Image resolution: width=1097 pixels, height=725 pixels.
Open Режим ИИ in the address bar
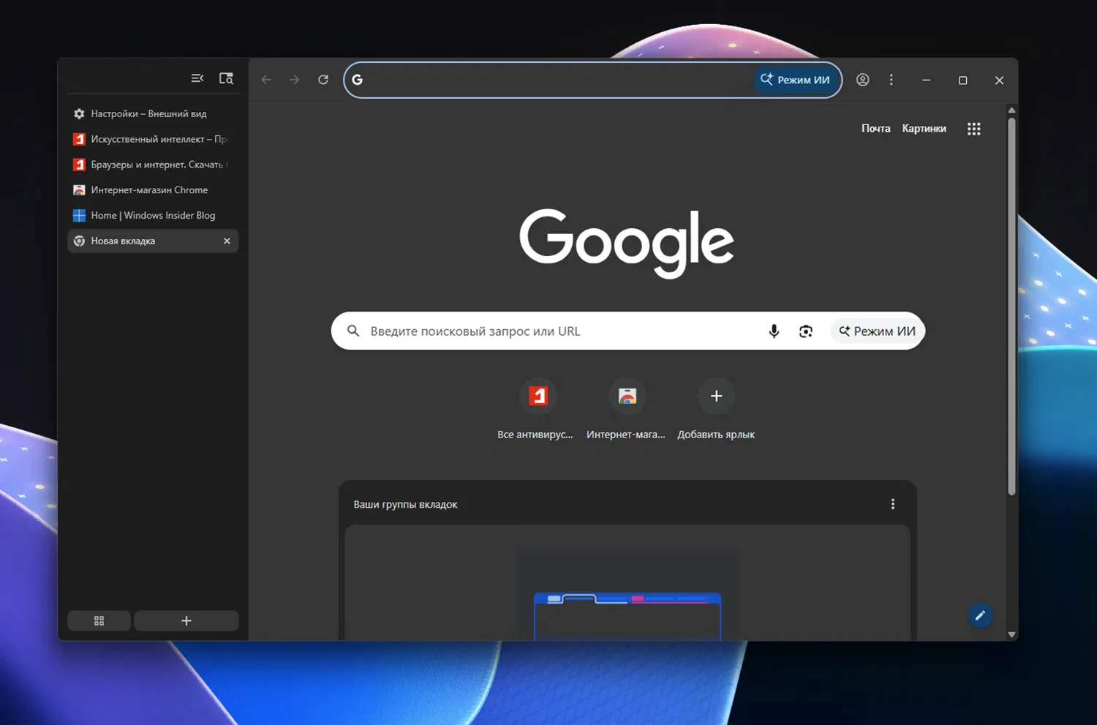[x=795, y=80]
